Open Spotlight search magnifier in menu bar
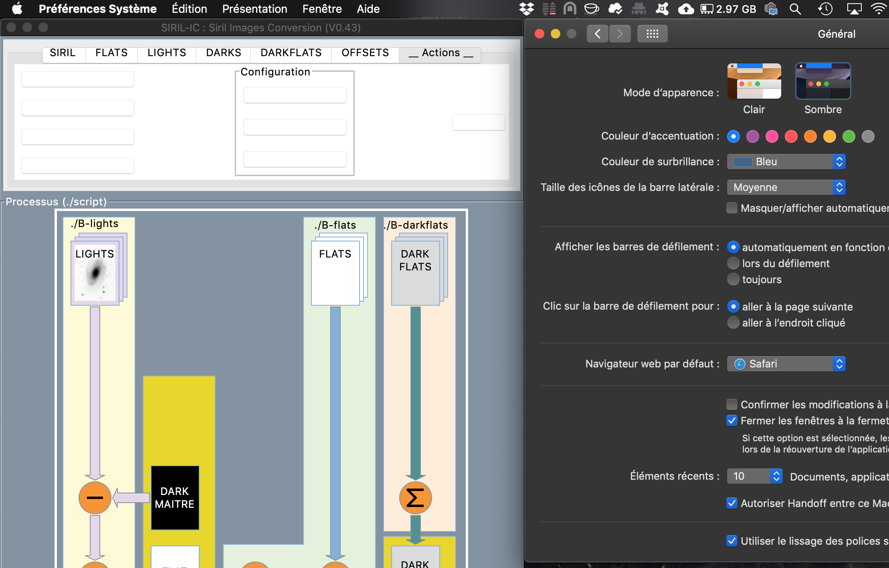This screenshot has height=568, width=889. click(x=795, y=9)
